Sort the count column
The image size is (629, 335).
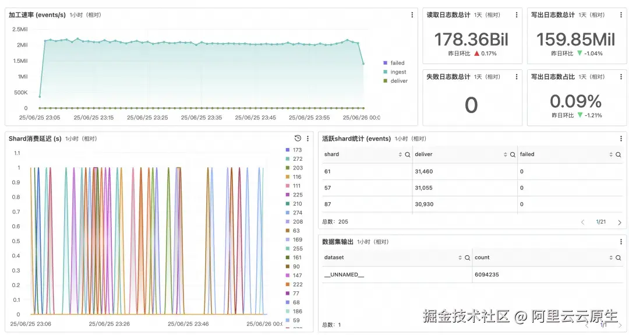point(610,258)
